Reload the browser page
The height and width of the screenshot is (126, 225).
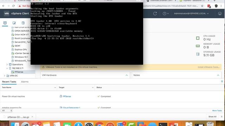(x=13, y=6)
